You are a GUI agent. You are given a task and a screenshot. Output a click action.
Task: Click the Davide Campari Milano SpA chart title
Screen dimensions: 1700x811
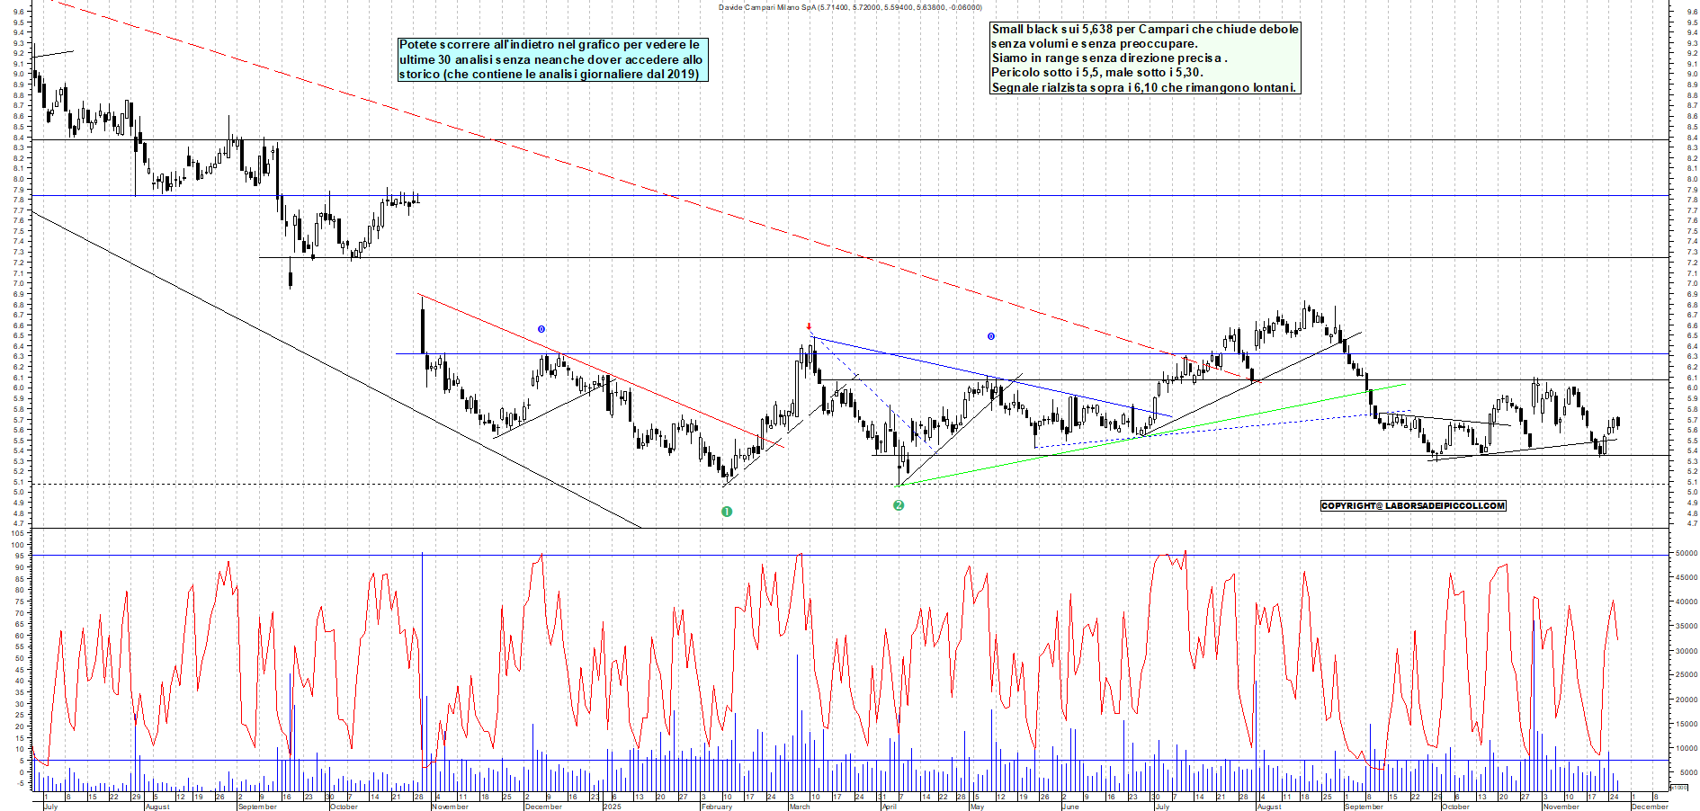[x=850, y=7]
